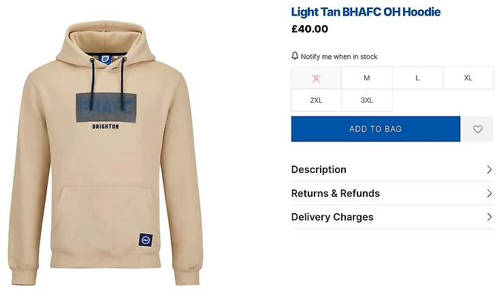The image size is (497, 297).
Task: Add the hoodie to bag
Action: point(376,129)
